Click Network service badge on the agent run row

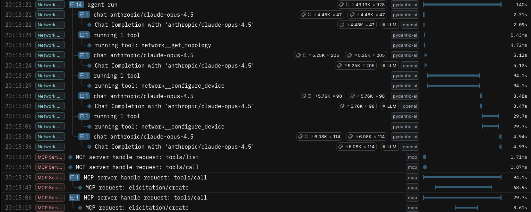[x=50, y=5]
